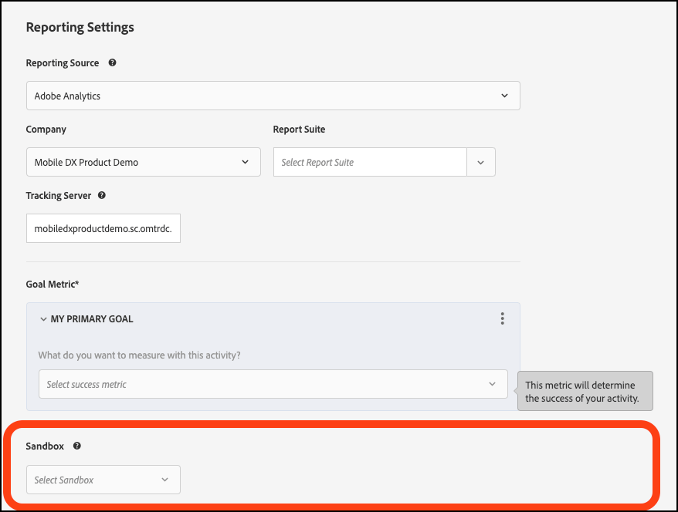
Task: Click the Reporting Settings heading
Action: tap(80, 27)
